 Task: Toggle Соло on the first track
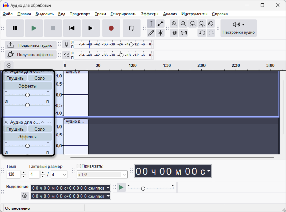[x=40, y=78]
